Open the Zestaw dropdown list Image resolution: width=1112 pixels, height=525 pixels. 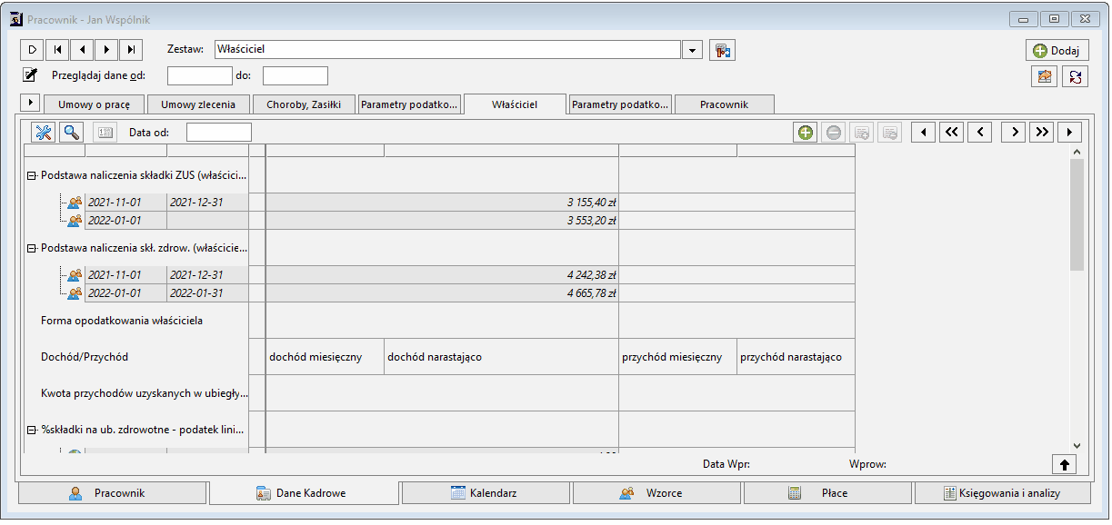point(693,50)
